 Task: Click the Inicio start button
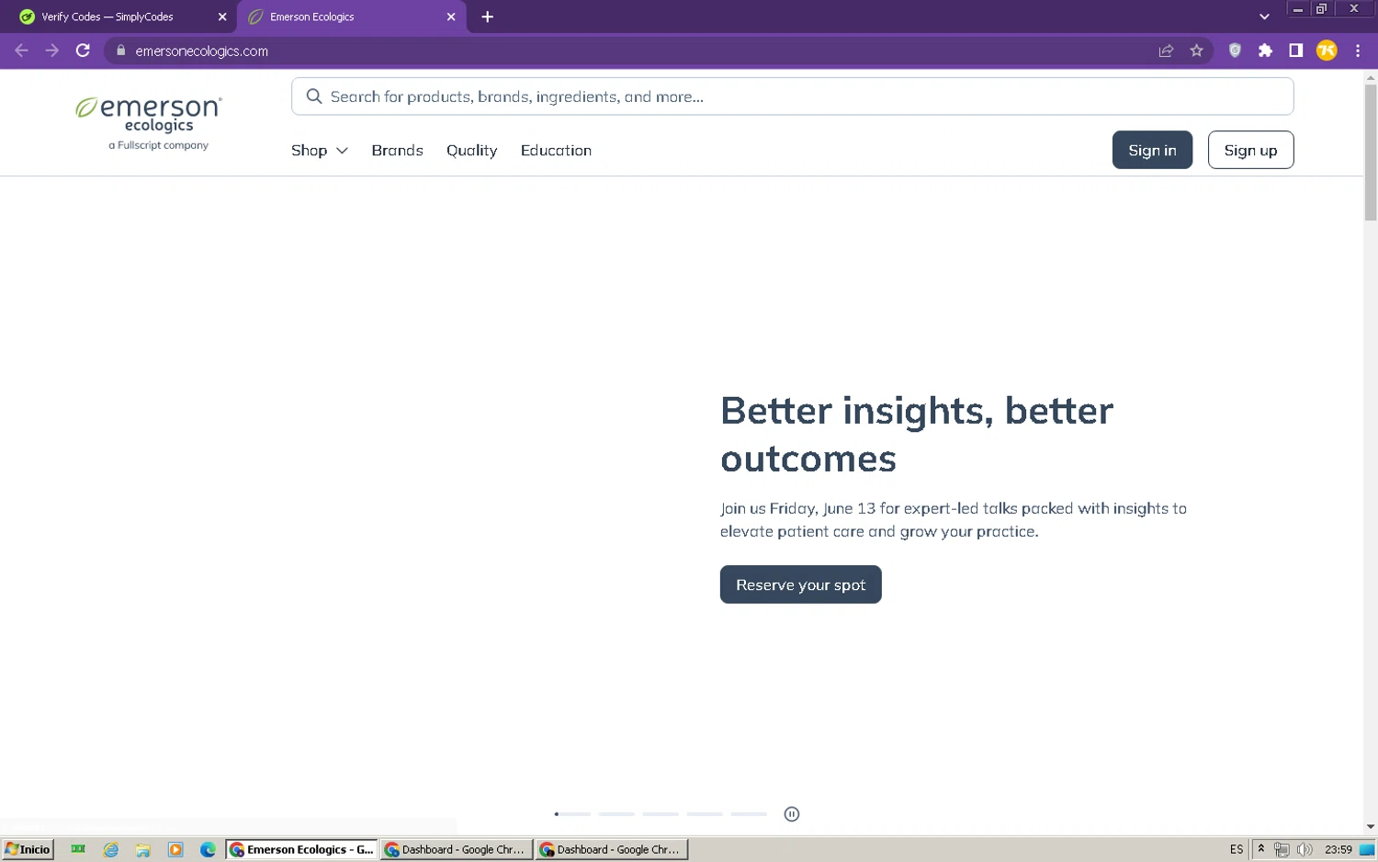pyautogui.click(x=28, y=849)
